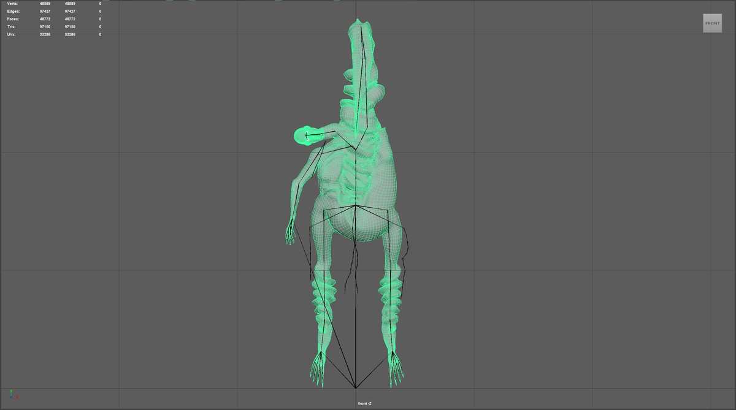Click the FRONT ViewCube face
This screenshot has height=410, width=736.
tap(712, 23)
